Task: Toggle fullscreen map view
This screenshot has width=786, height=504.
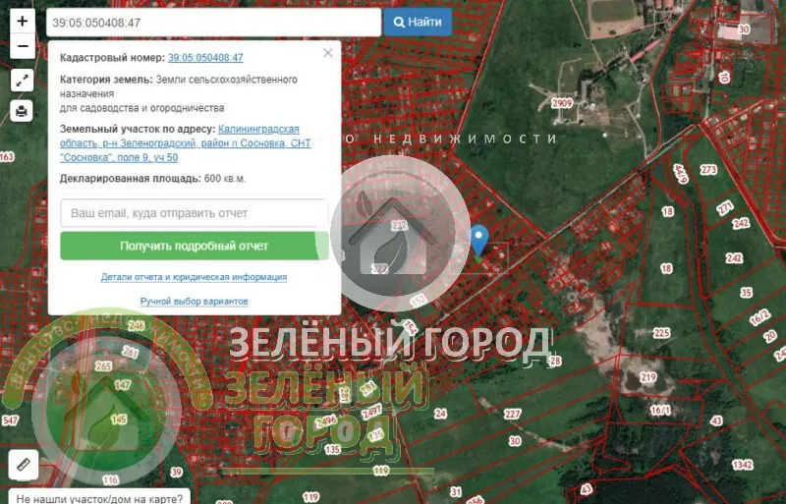Action: 23,81
